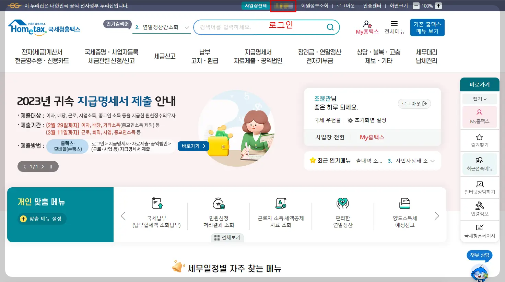
Task: Collapse the sidebar using 접기
Action: (x=479, y=98)
